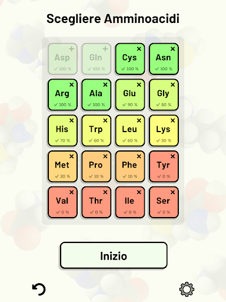The image size is (226, 302).
Task: Click the Phe 10% progress label
Action: 130,176
